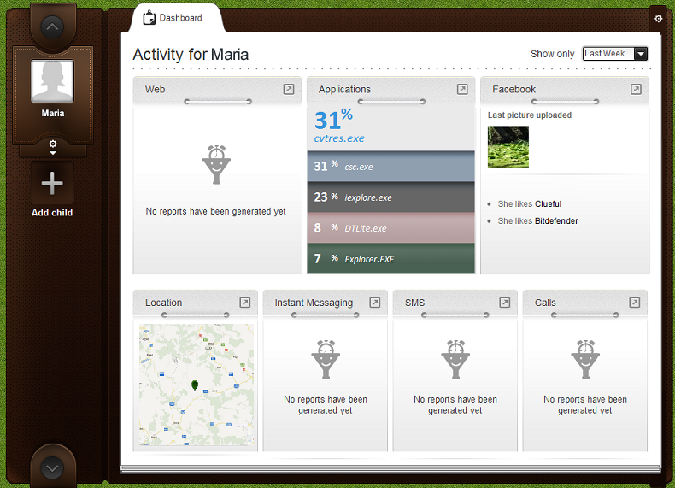Open the Show only time range dropdown
675x488 pixels.
point(614,54)
